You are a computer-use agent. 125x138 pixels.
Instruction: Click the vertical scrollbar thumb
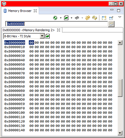click(x=120, y=88)
